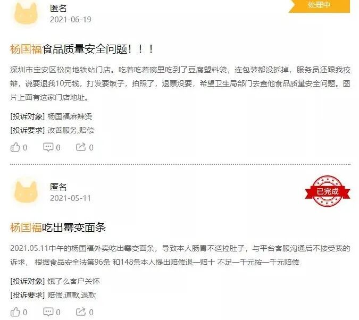Click the first anonymous user's cat avatar
Image resolution: width=359 pixels, height=320 pixels.
(26, 14)
